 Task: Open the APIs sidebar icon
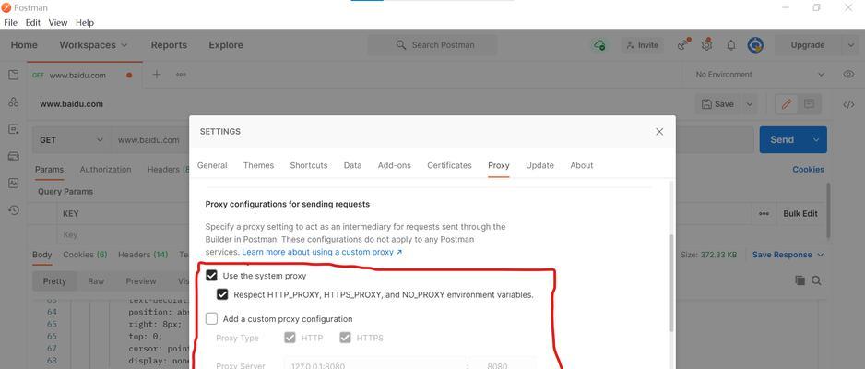[14, 102]
